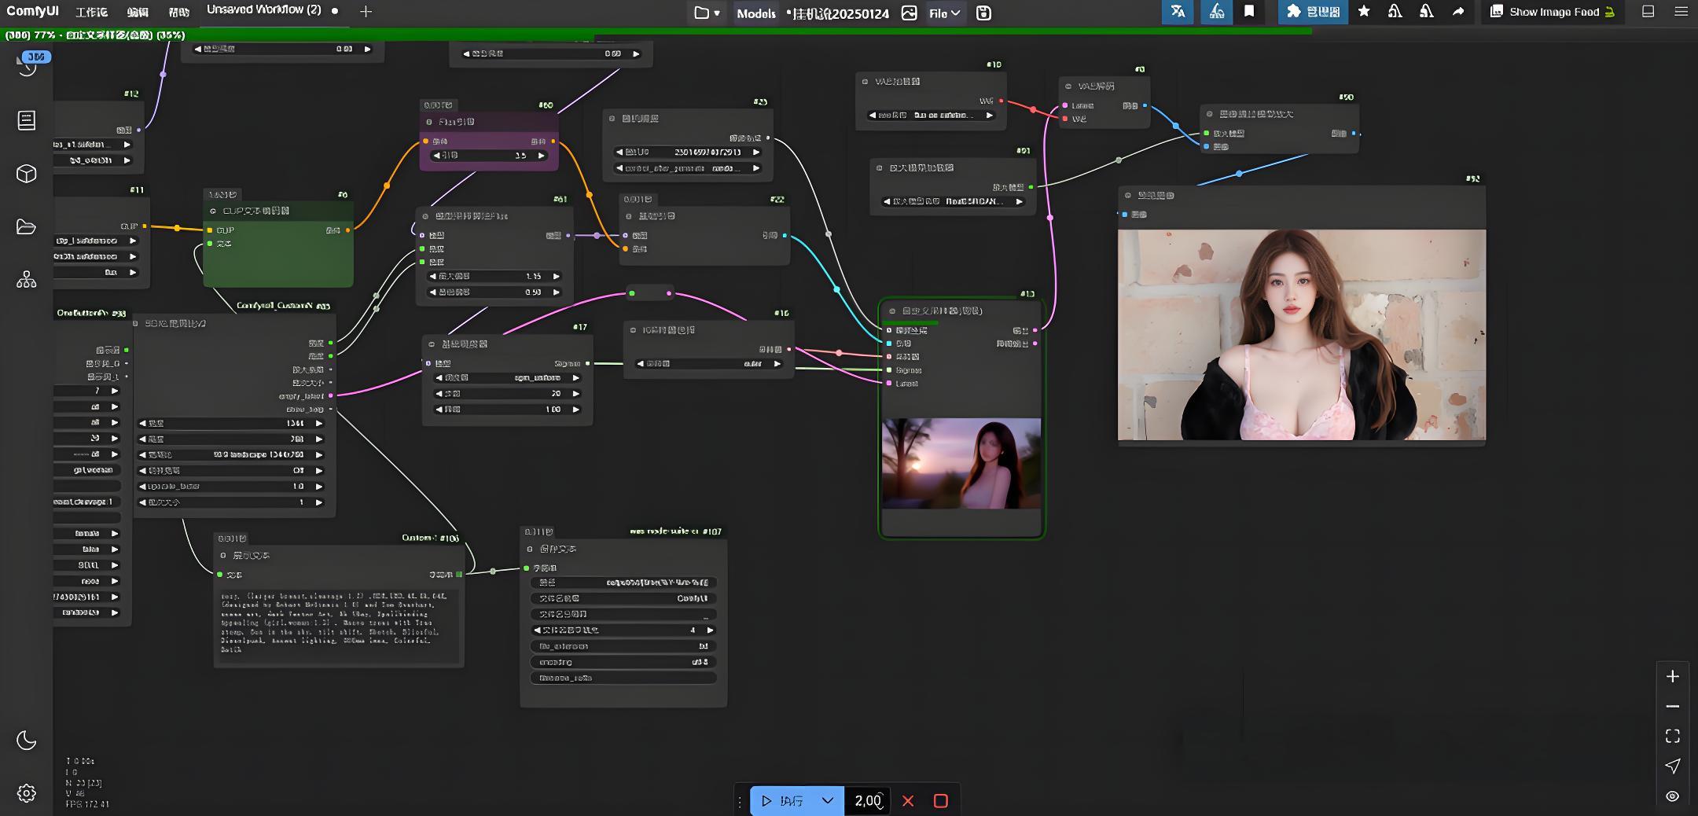1698x816 pixels.
Task: Click the large portrait preview image
Action: [x=1301, y=334]
